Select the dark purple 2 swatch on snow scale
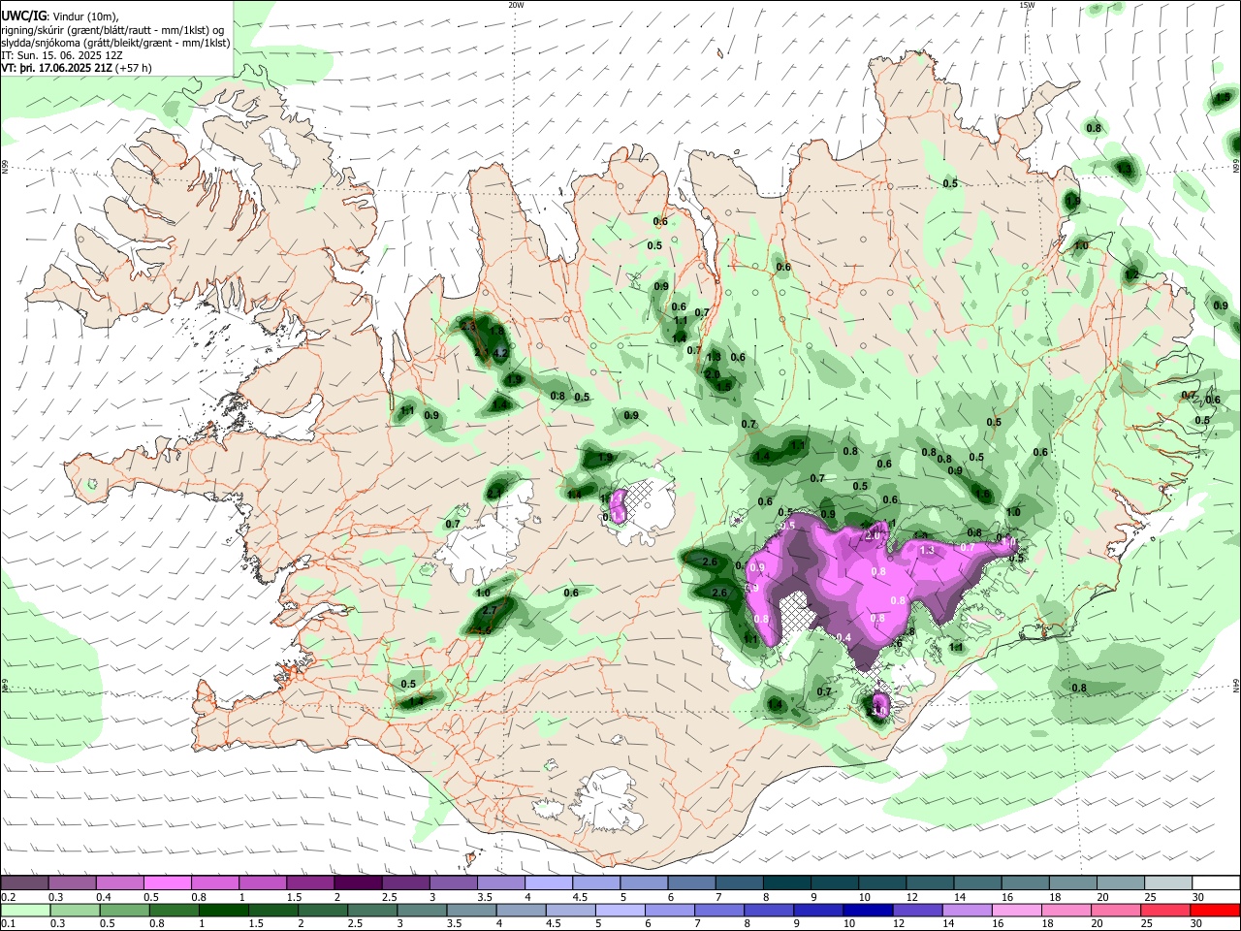The image size is (1241, 931). click(357, 883)
